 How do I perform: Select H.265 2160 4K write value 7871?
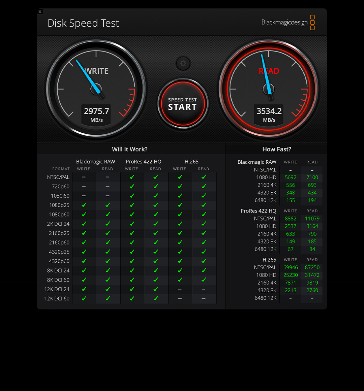pyautogui.click(x=291, y=283)
